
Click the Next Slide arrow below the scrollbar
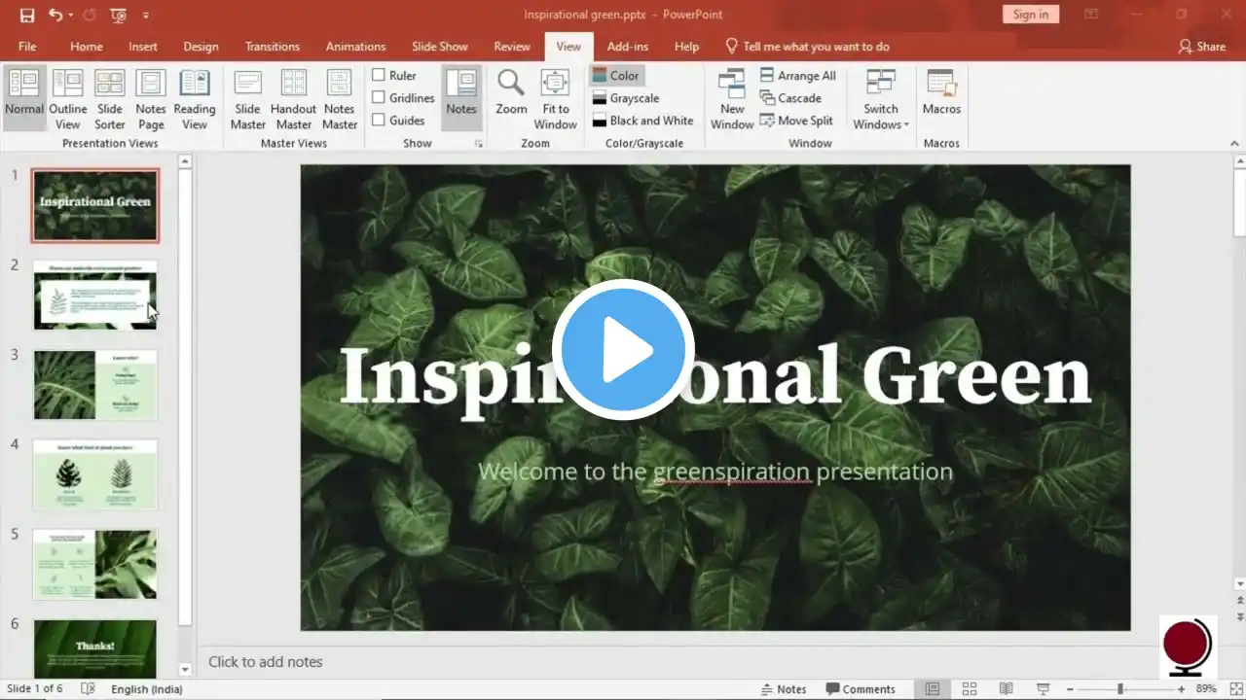pyautogui.click(x=1239, y=616)
